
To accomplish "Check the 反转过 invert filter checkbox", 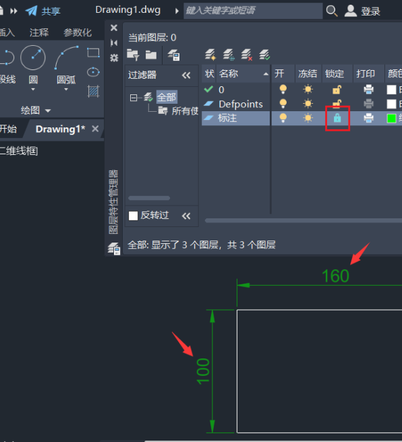I will click(x=133, y=216).
